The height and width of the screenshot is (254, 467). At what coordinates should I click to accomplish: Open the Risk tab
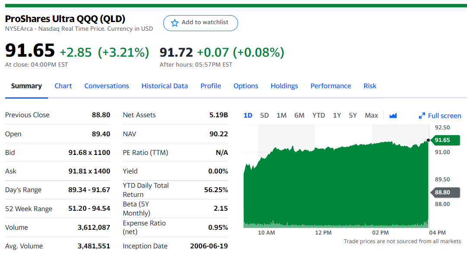point(370,86)
